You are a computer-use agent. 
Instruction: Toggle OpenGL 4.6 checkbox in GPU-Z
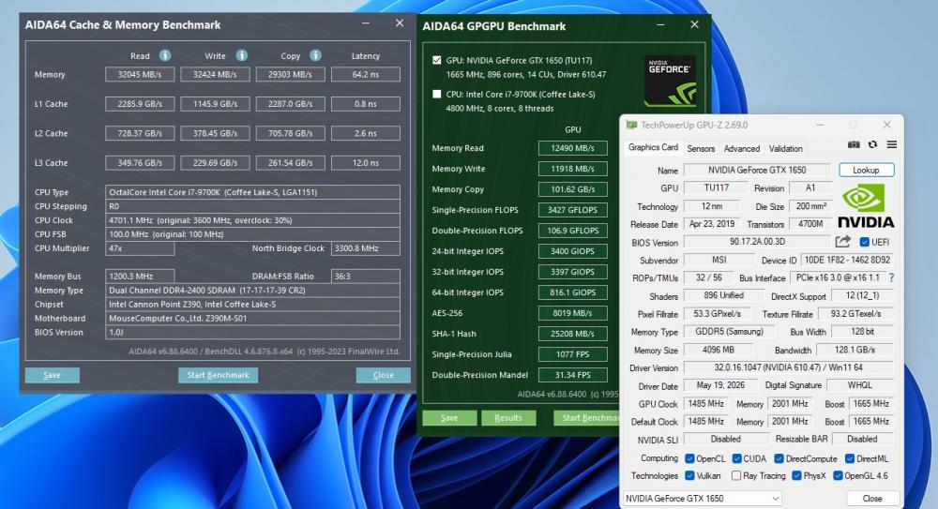click(x=838, y=475)
